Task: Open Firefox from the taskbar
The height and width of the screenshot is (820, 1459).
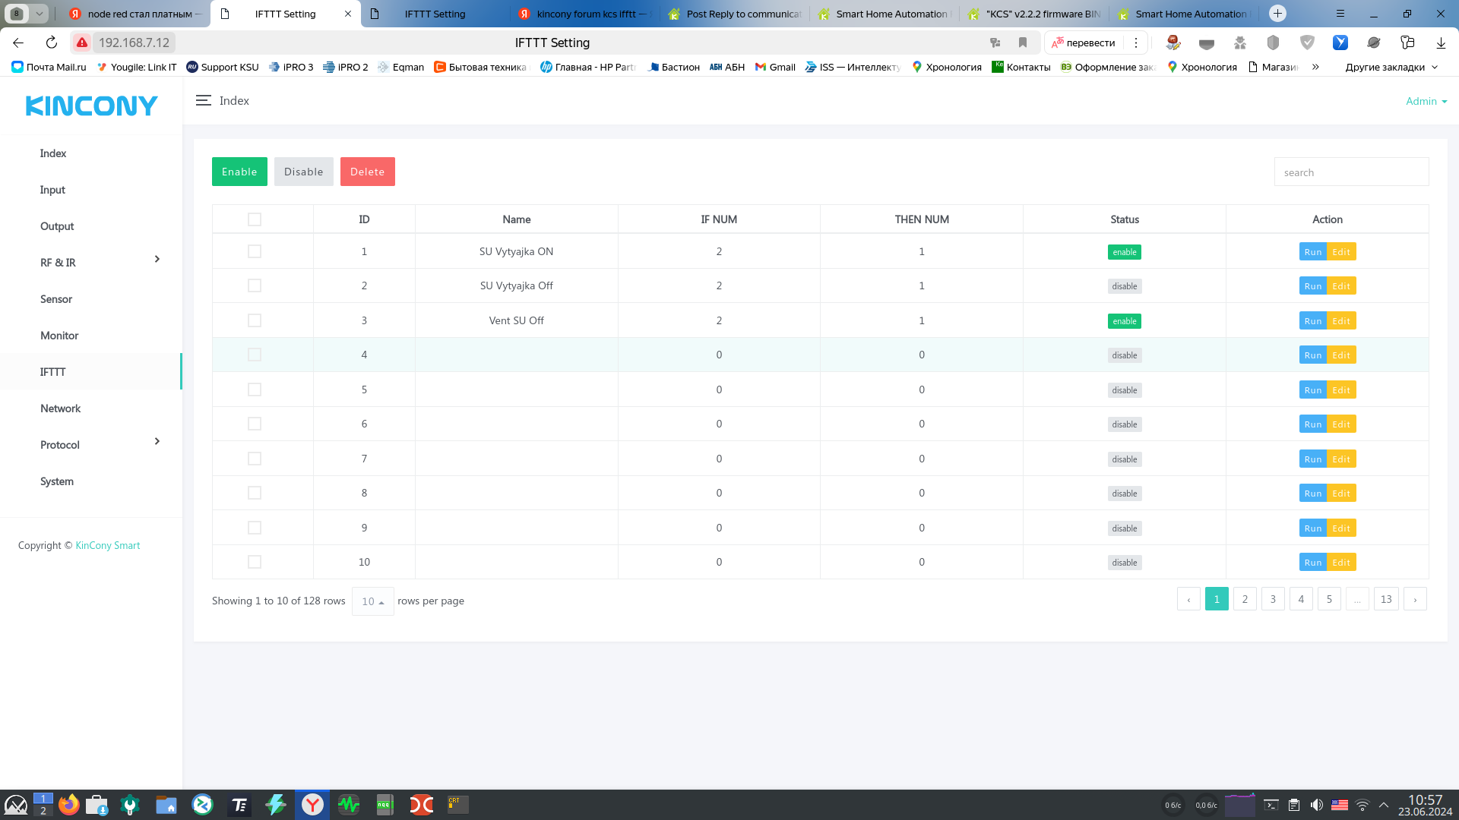Action: tap(68, 805)
